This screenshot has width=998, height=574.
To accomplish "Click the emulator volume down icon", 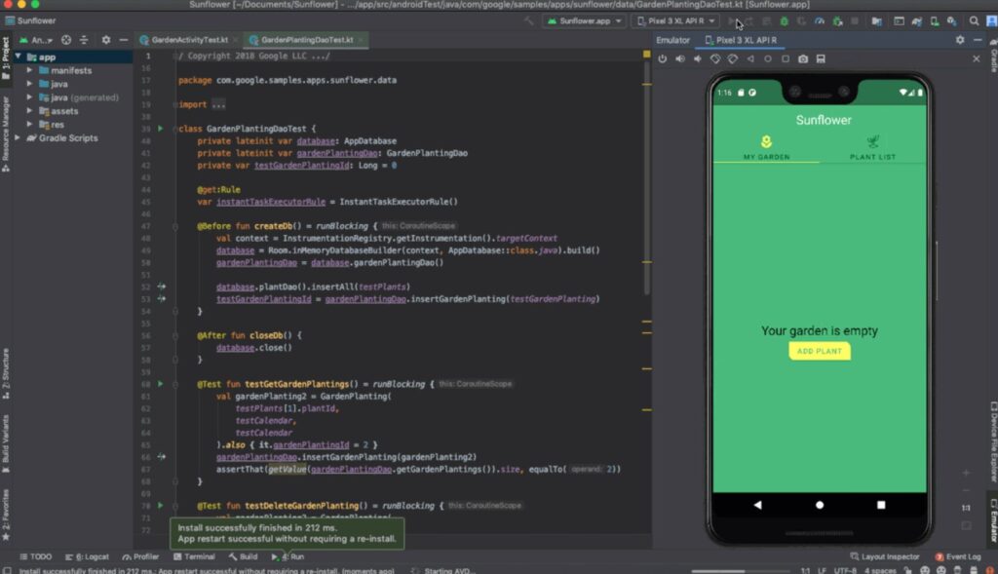I will 698,58.
